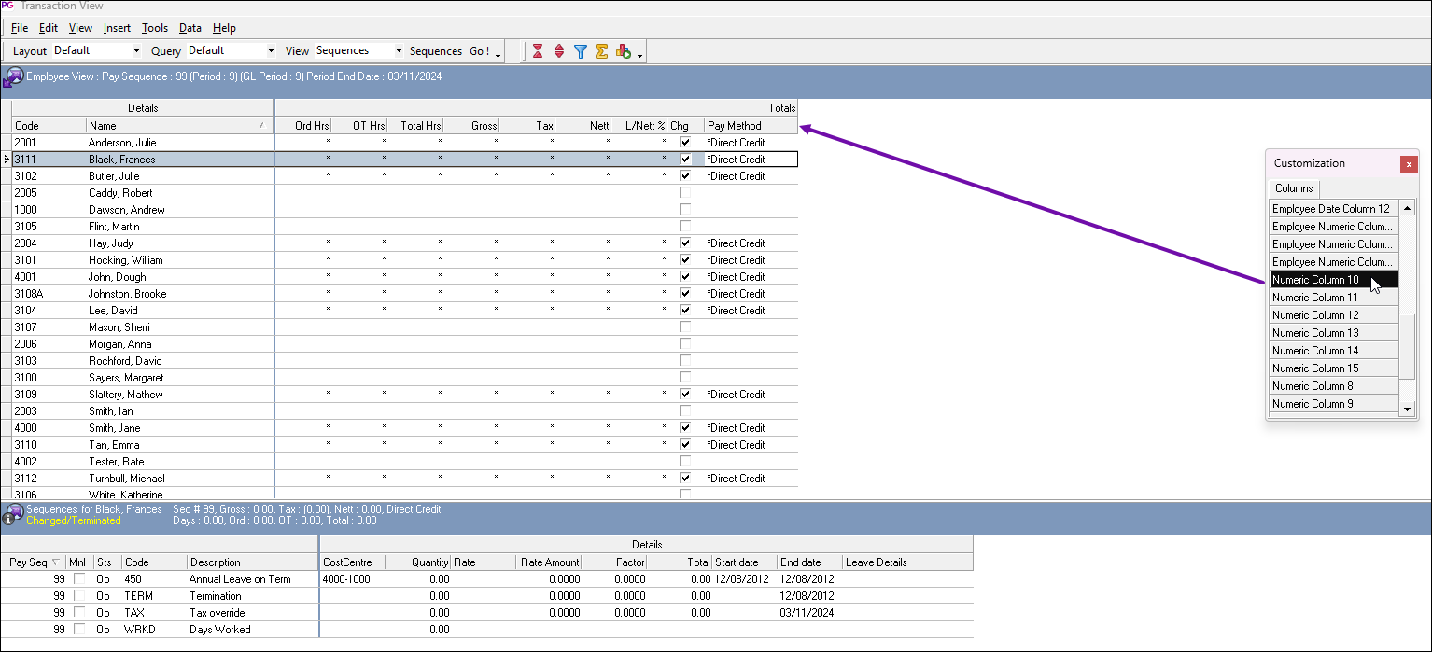Open the Tools menu
Screen dimensions: 1432x652
click(155, 28)
